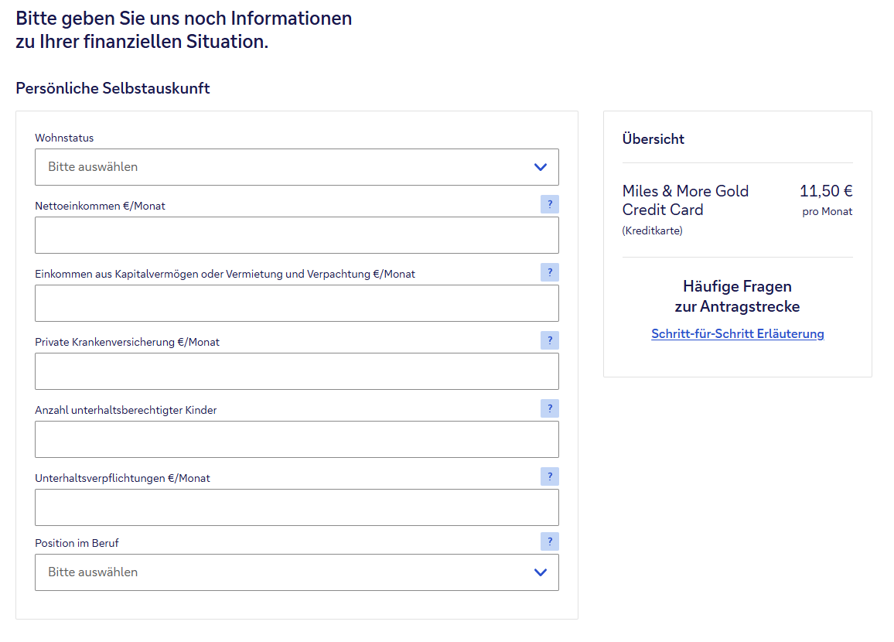Click the 11,50 € monthly price
Viewport: 894px width, 642px height.
point(825,191)
